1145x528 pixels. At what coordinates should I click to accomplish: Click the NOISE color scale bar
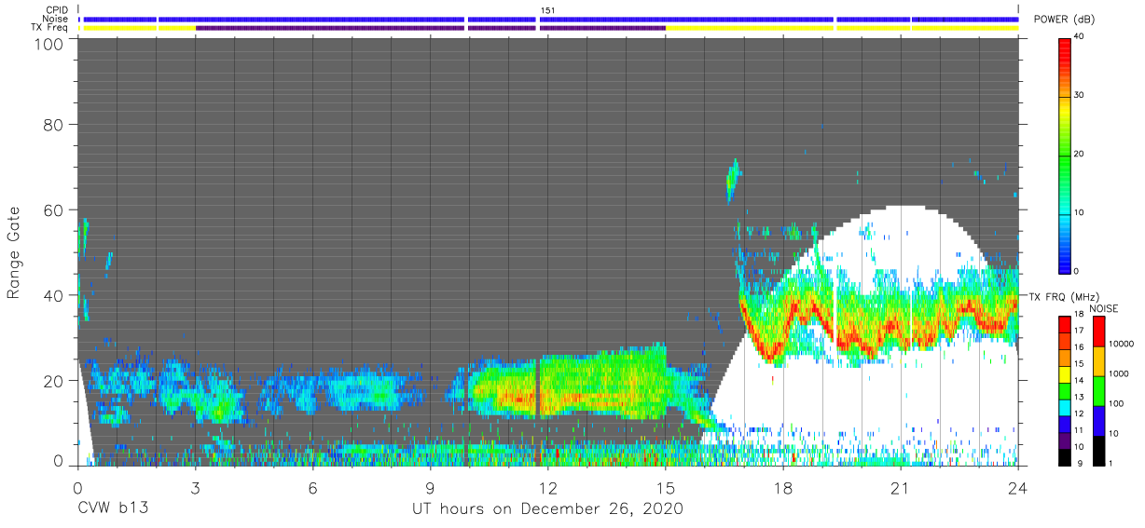[x=1097, y=389]
